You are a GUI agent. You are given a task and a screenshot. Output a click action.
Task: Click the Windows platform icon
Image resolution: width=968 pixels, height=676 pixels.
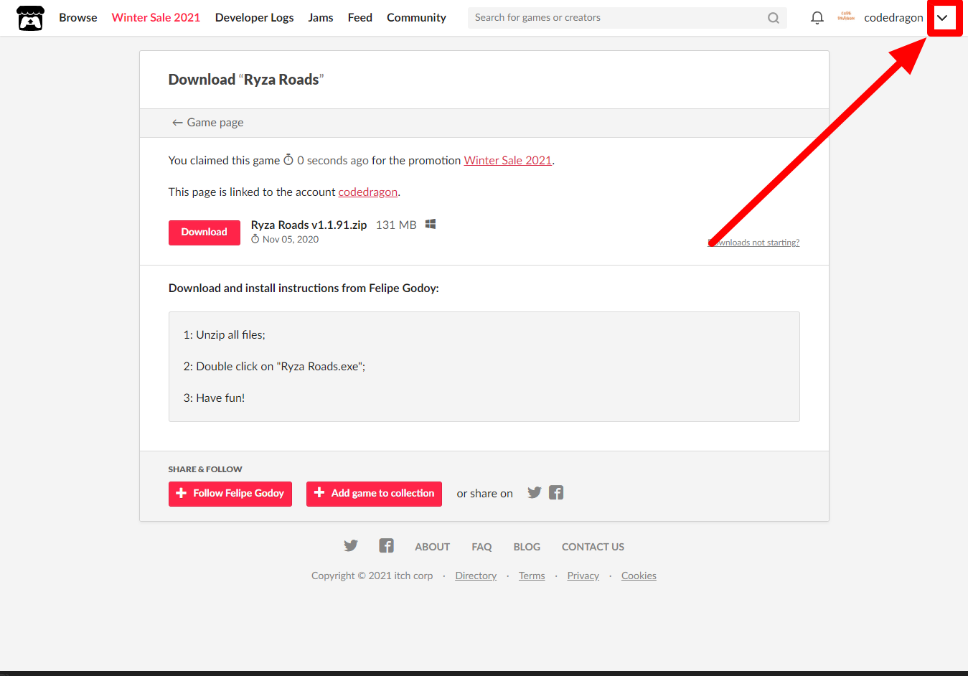point(431,224)
